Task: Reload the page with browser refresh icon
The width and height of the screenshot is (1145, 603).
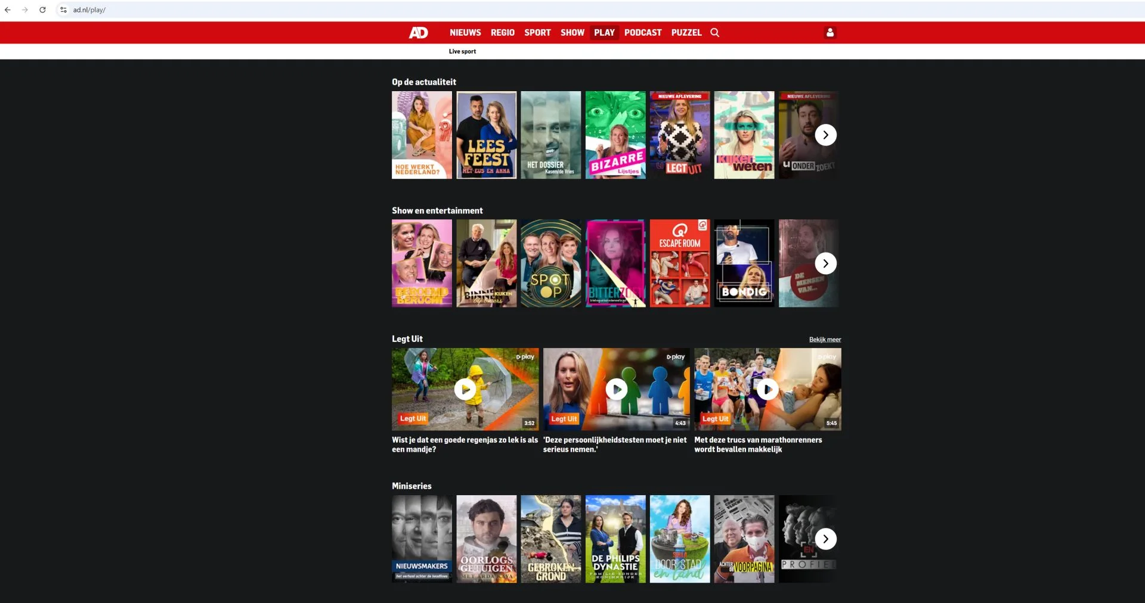Action: [42, 10]
